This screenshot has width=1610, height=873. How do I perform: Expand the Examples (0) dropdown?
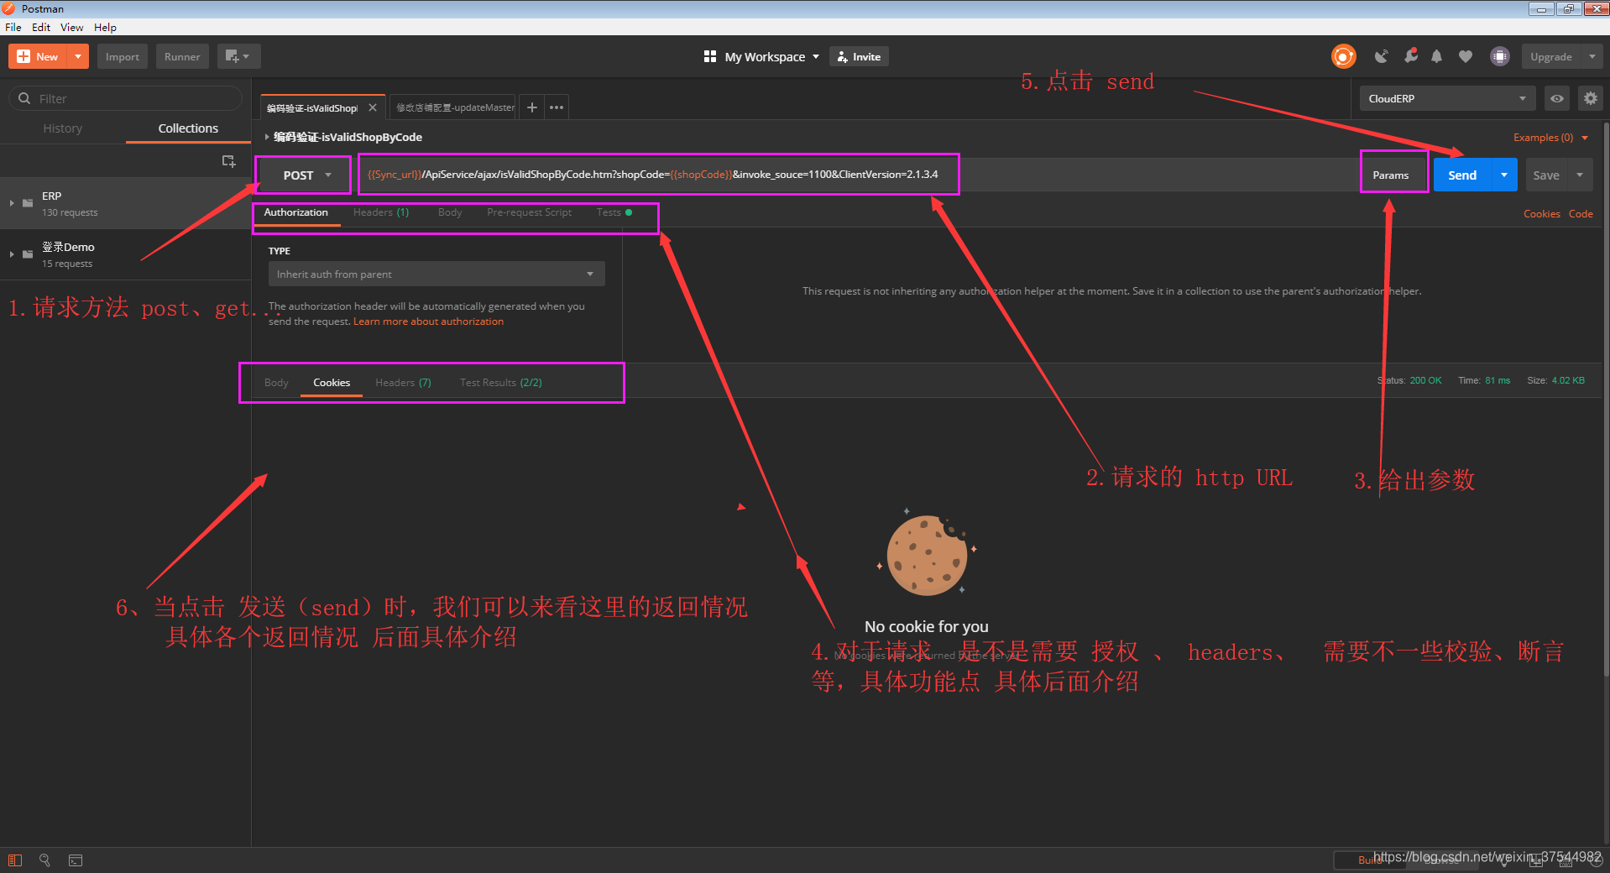point(1551,137)
